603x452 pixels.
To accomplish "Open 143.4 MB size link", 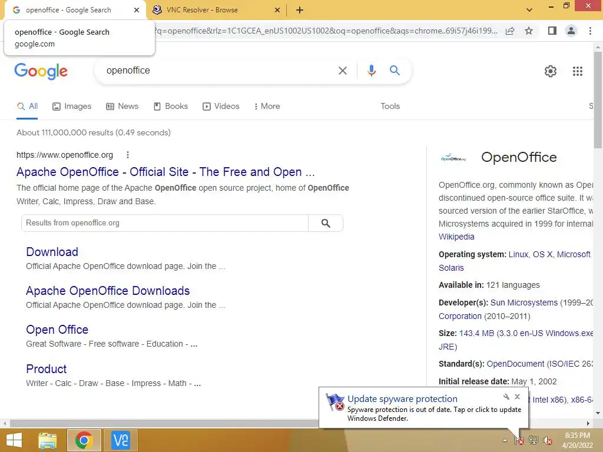I will coord(526,333).
